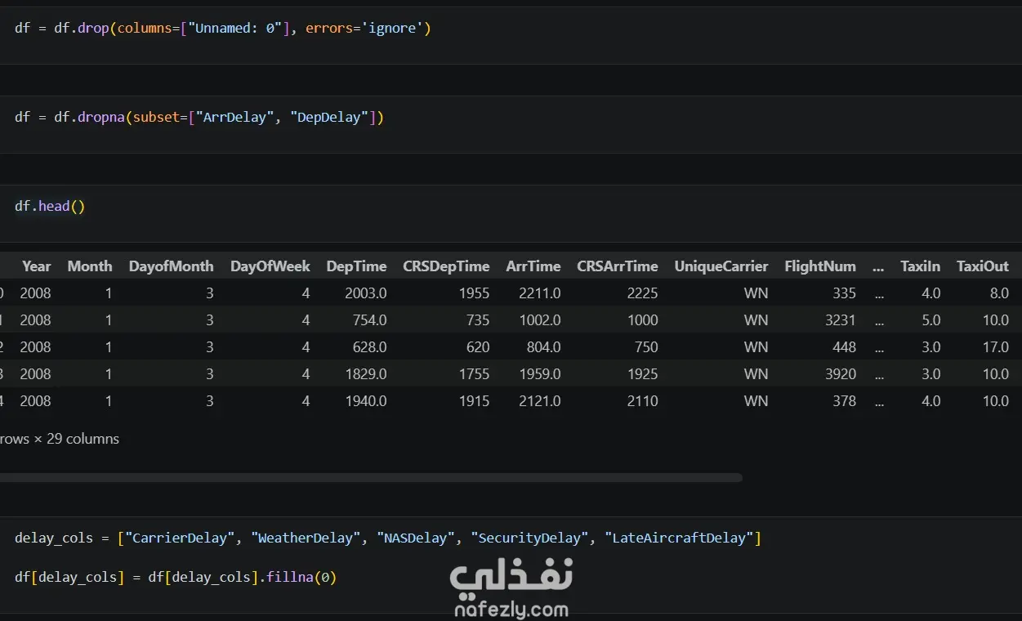Click the ArrTime column header
Image resolution: width=1022 pixels, height=621 pixels.
coord(533,266)
